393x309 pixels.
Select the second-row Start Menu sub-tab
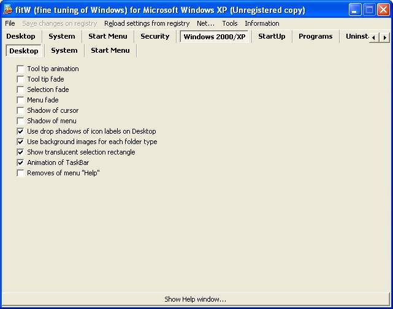110,50
